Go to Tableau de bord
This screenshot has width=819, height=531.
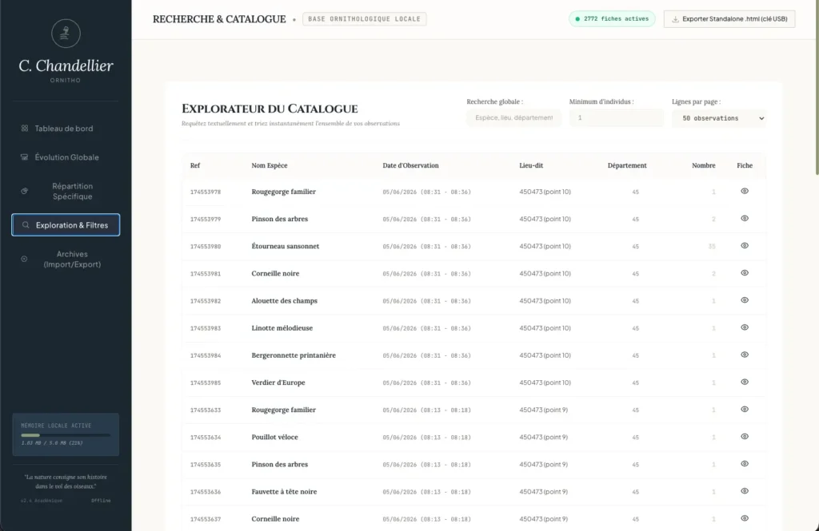click(66, 129)
